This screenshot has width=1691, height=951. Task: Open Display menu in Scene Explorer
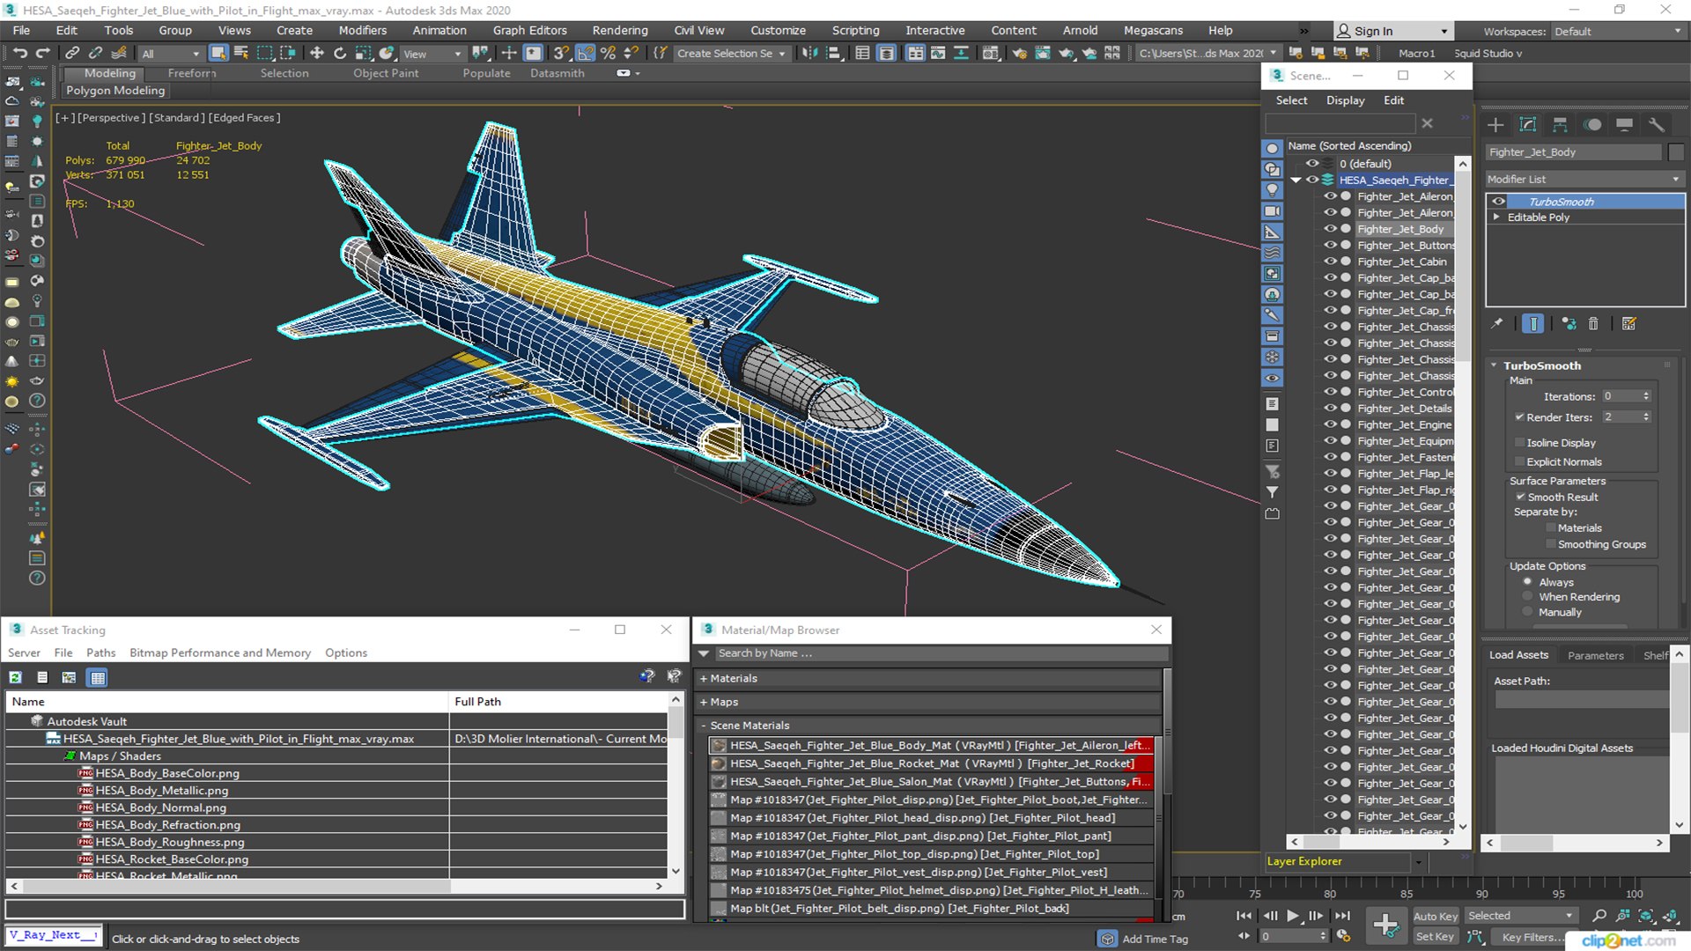point(1345,100)
